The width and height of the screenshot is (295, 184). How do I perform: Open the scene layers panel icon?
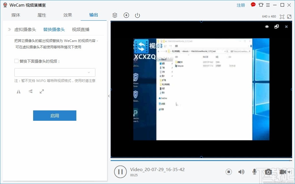click(x=115, y=15)
